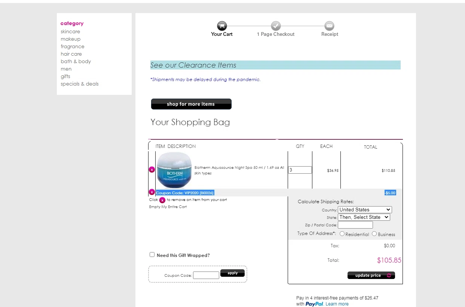
Task: Open See our Clearance Items link
Action: [193, 65]
